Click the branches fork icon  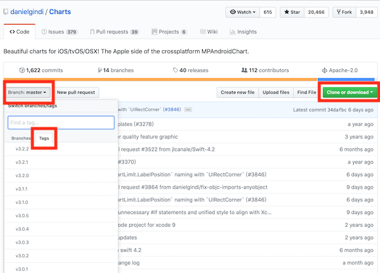(x=99, y=70)
